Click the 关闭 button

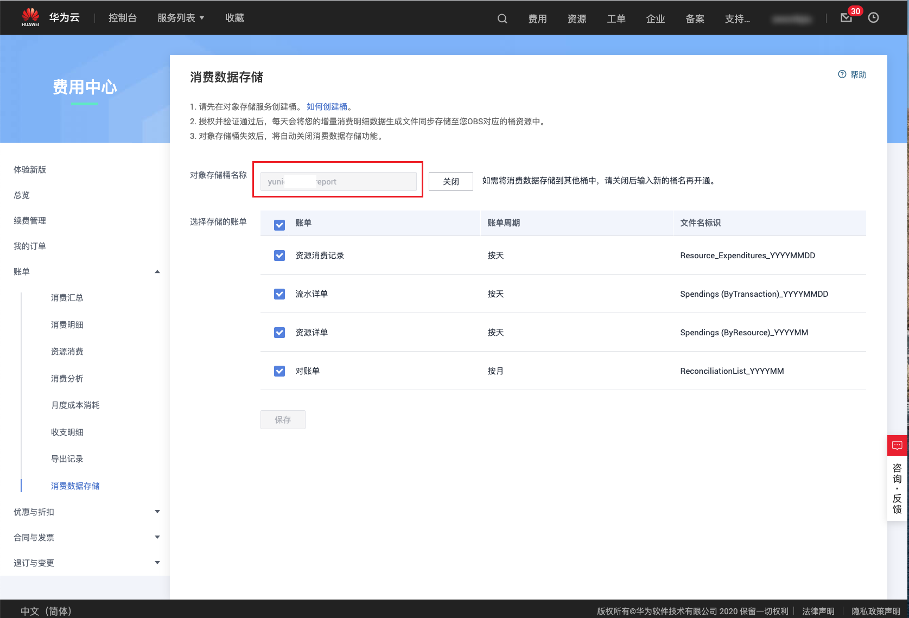pyautogui.click(x=450, y=181)
